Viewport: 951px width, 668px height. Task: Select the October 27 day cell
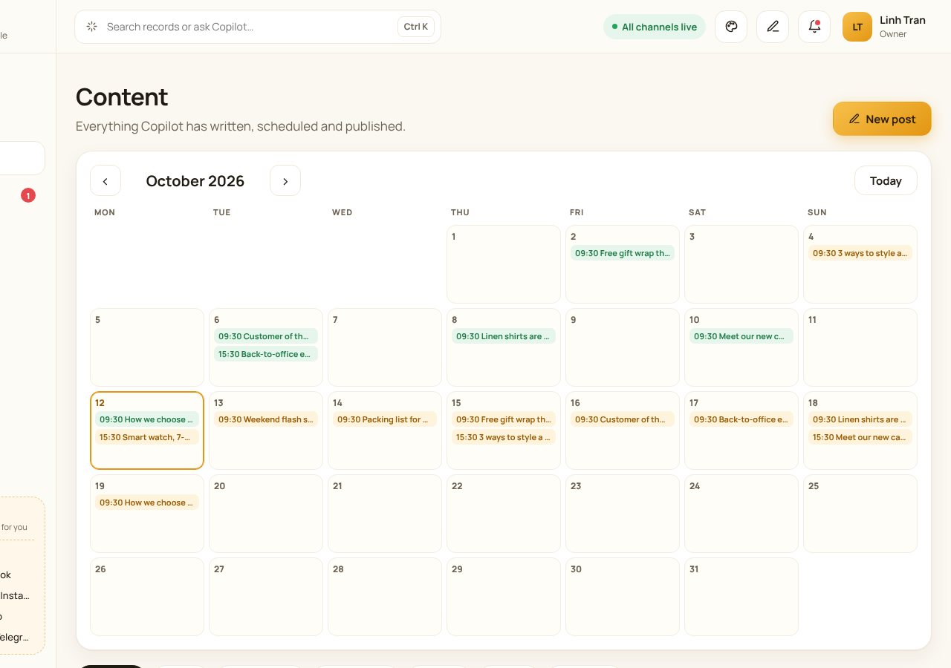[x=266, y=597]
